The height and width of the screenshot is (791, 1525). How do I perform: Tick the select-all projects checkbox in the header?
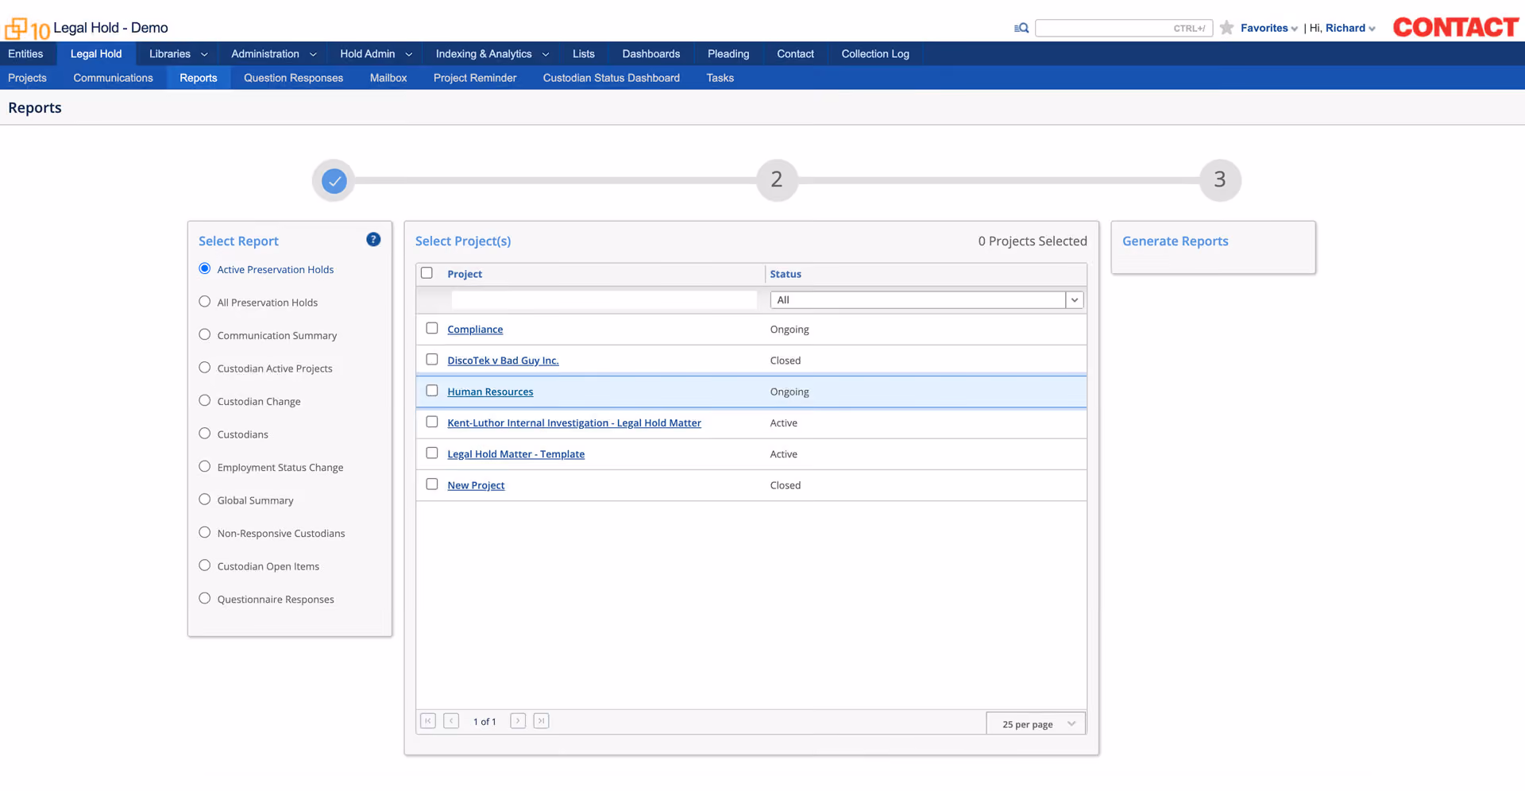click(x=427, y=273)
